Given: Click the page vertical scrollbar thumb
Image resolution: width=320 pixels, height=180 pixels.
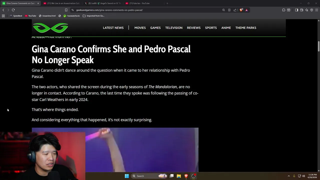Looking at the screenshot, I should coord(319,46).
